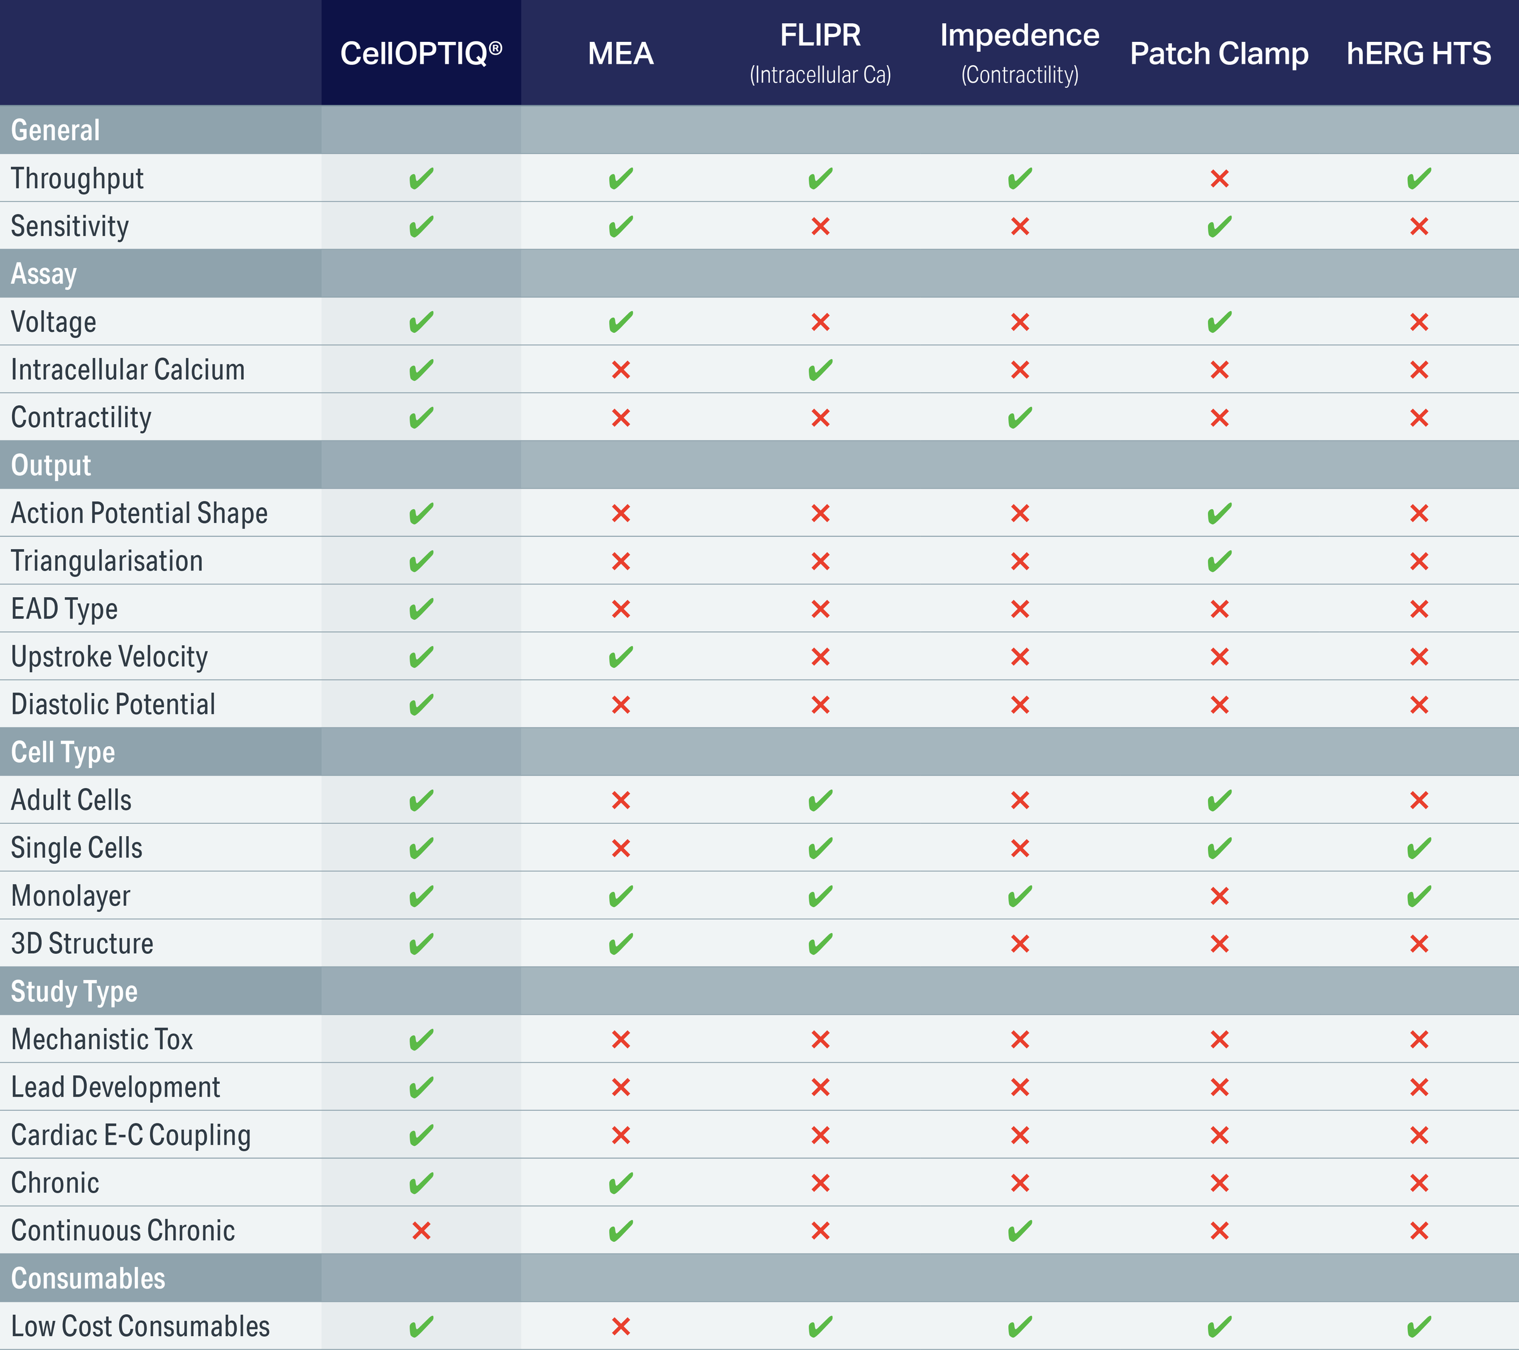Select the MEA column header
Screen dimensions: 1519x1350
click(622, 53)
